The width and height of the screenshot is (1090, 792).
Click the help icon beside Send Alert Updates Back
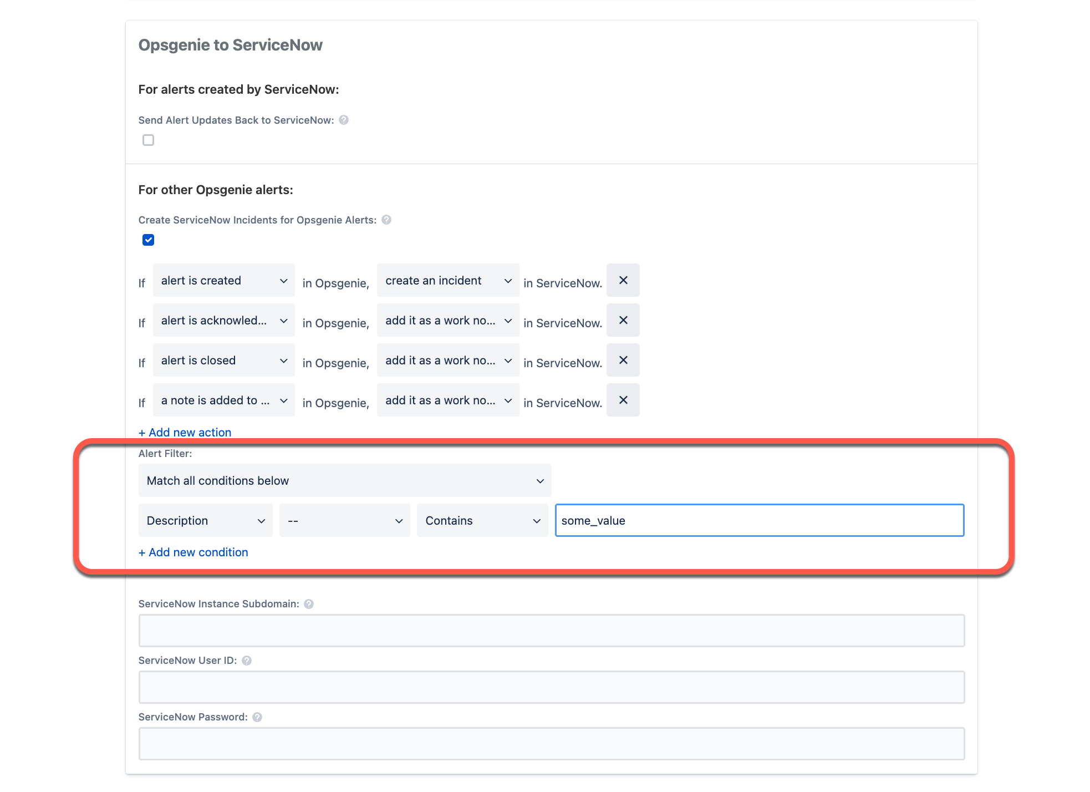(x=344, y=120)
